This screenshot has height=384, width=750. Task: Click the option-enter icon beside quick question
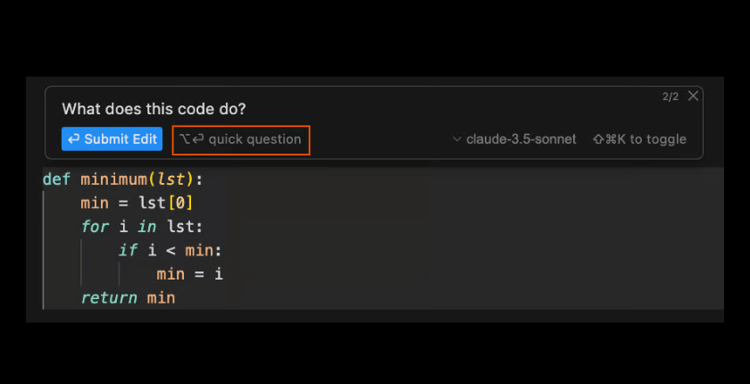pos(191,139)
